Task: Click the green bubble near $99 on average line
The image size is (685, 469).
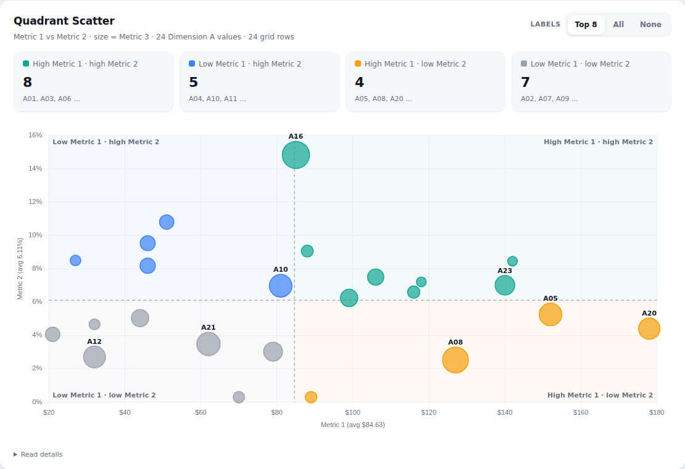Action: 349,298
